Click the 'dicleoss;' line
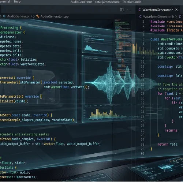The image size is (183, 183). coord(8,37)
